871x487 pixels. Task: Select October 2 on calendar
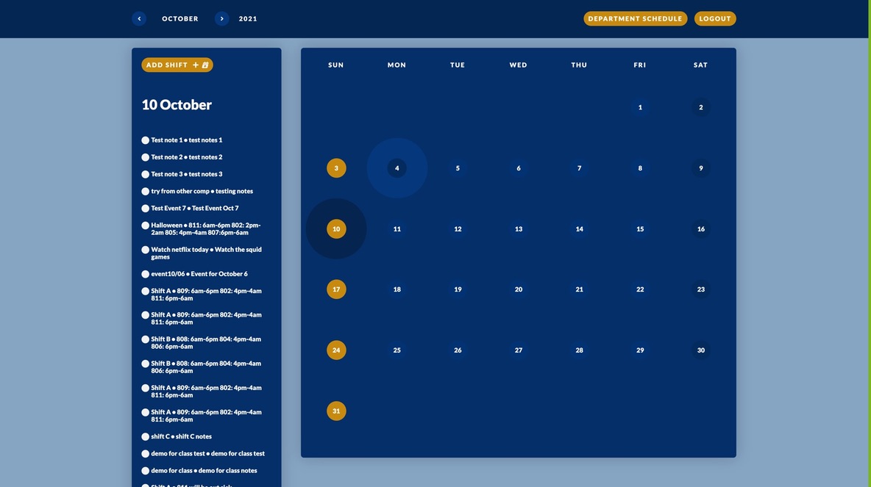701,107
